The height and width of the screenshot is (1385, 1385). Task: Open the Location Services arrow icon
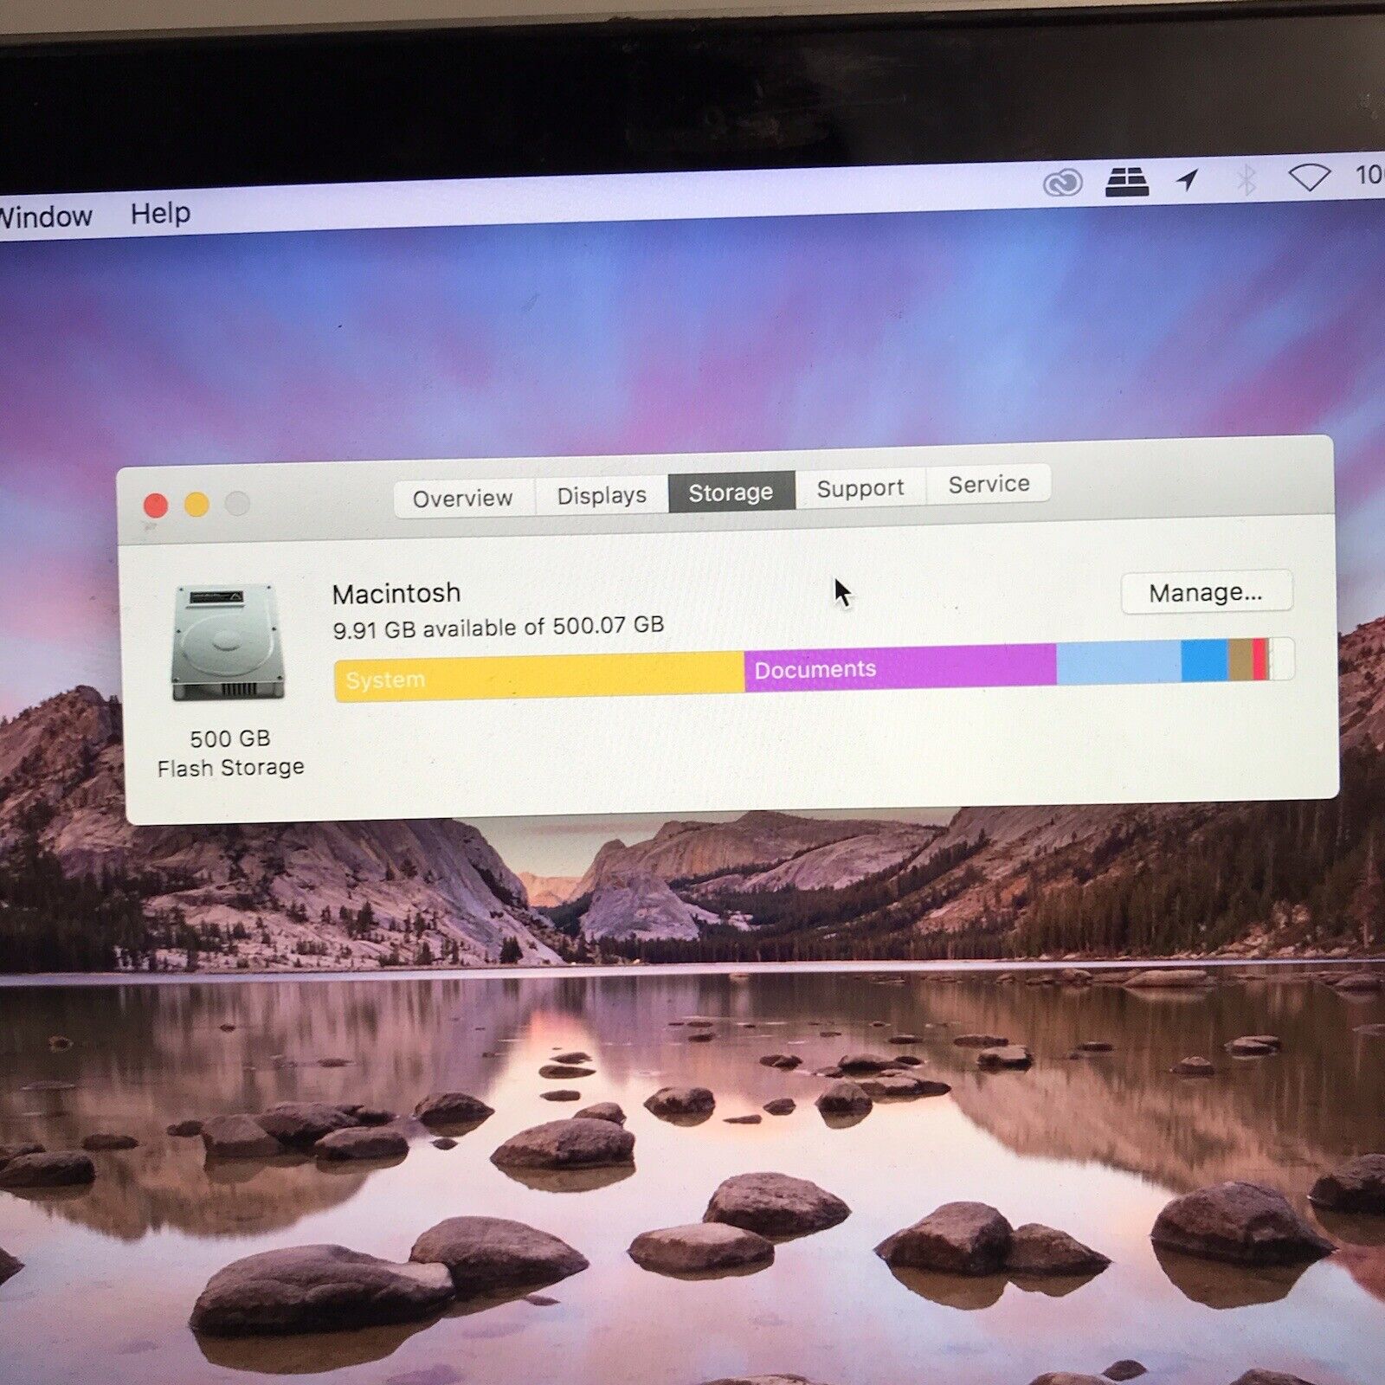tap(1188, 180)
